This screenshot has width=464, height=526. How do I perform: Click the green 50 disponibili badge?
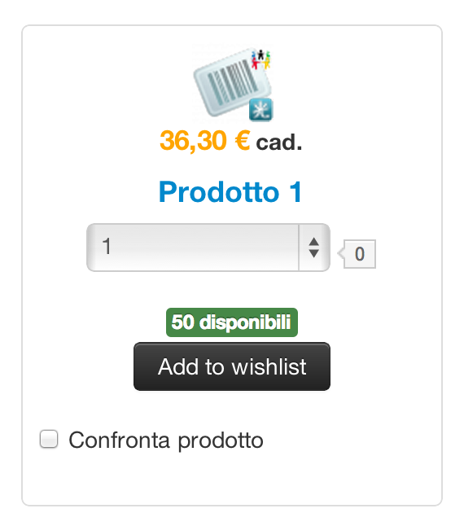point(232,322)
